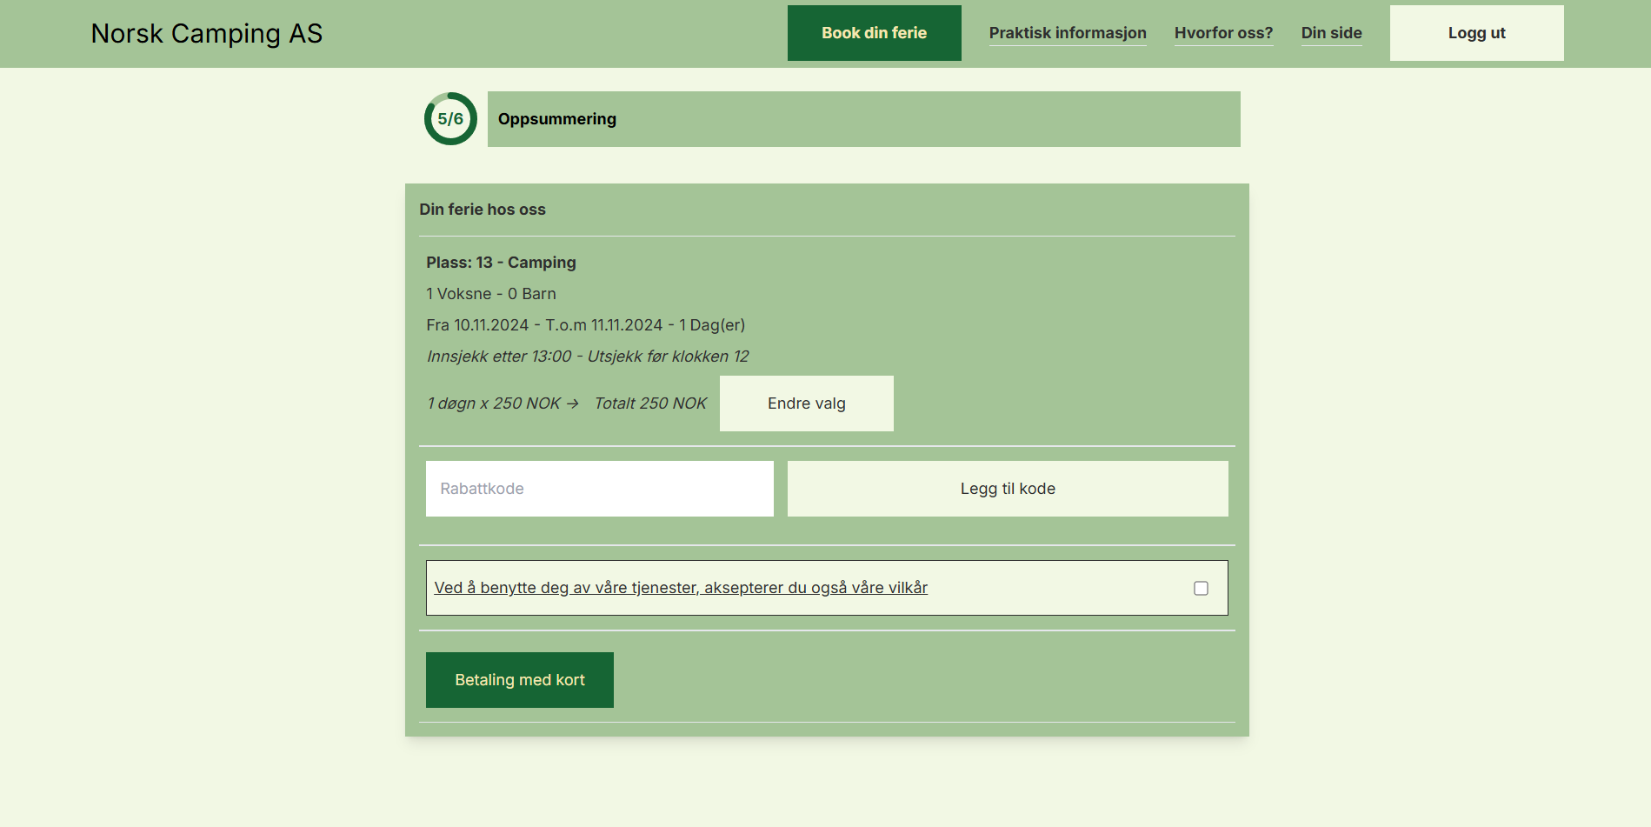Viewport: 1651px width, 827px height.
Task: Open the Hvorfor oss? page
Action: 1223,33
